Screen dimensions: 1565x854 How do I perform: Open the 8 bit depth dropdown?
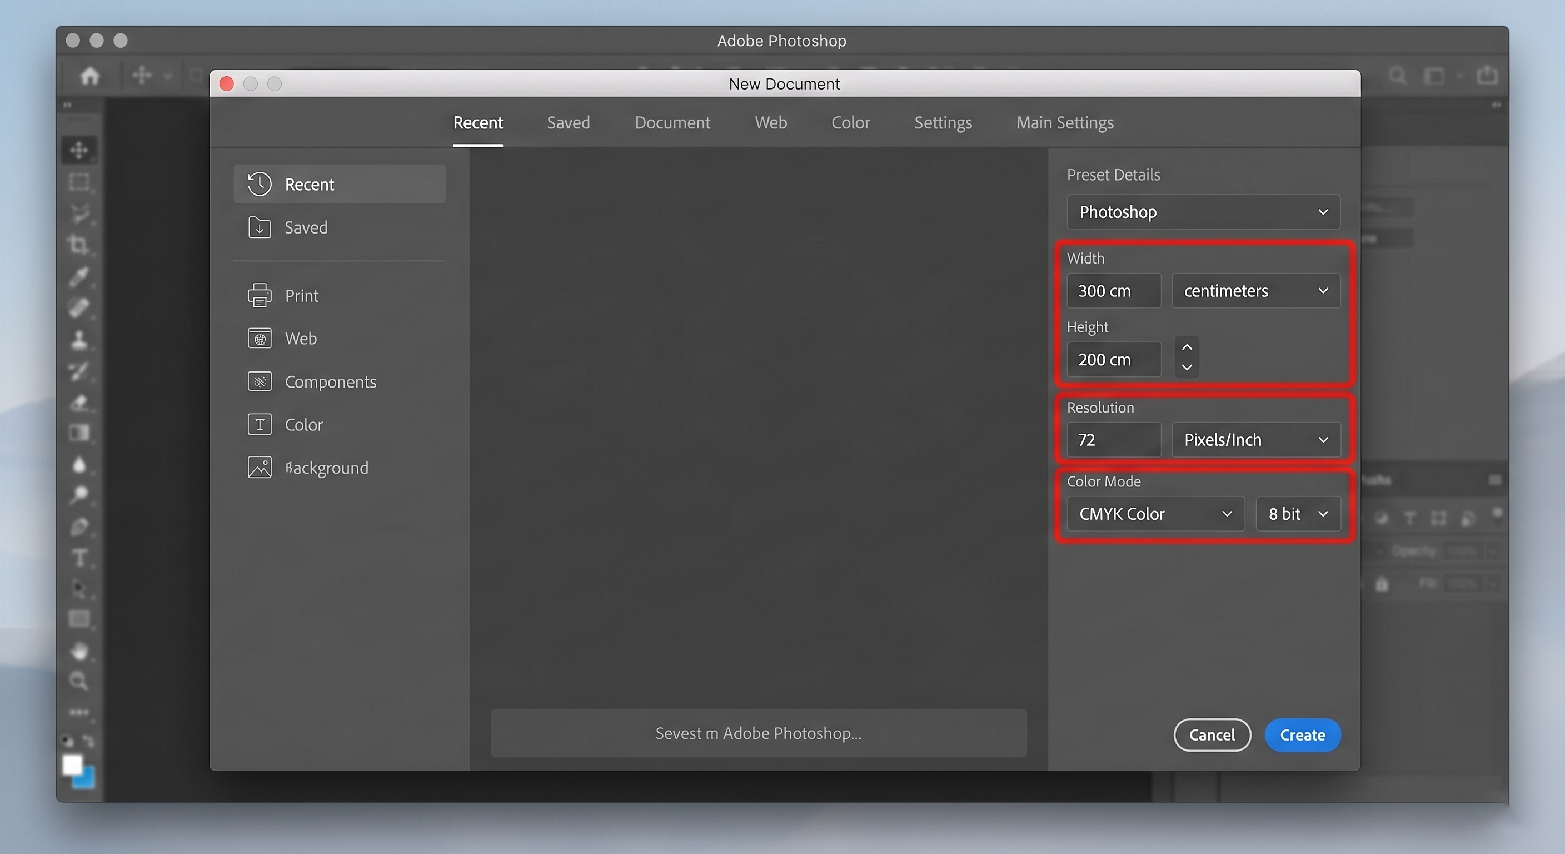[x=1298, y=514]
